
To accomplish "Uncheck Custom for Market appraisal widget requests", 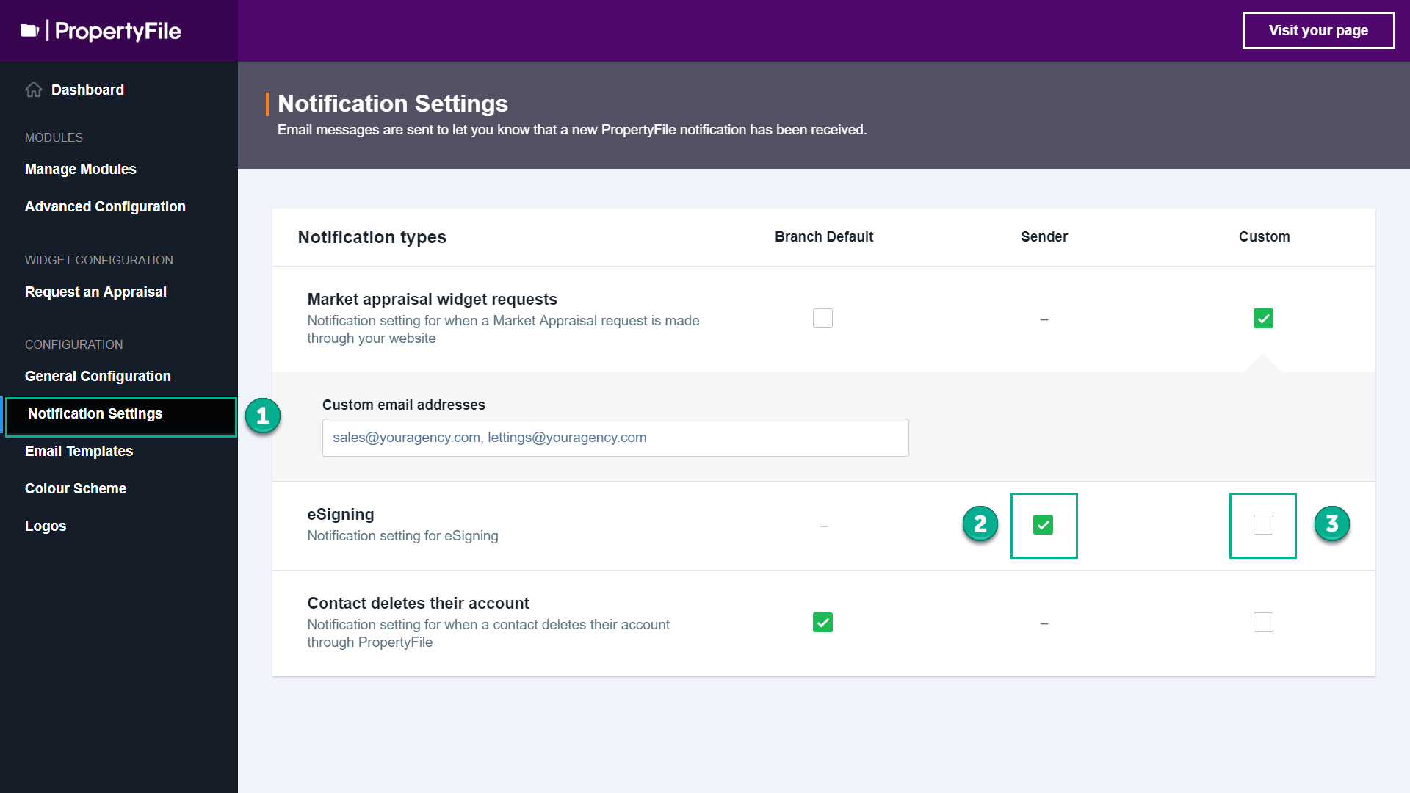I will [1263, 319].
